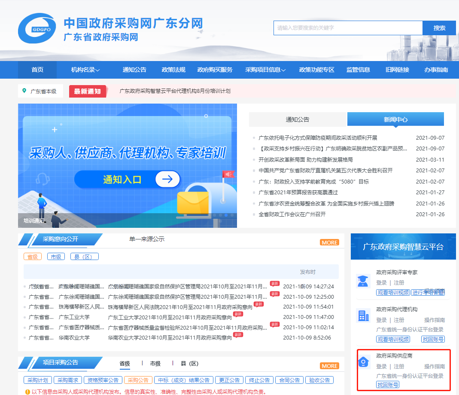Select the 采购计划 filter tag
Screen dimensions: 459x395
pyautogui.click(x=38, y=380)
